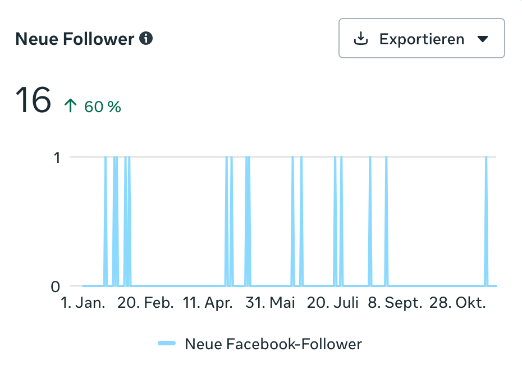Click the total count 16
522x370 pixels.
coord(33,101)
